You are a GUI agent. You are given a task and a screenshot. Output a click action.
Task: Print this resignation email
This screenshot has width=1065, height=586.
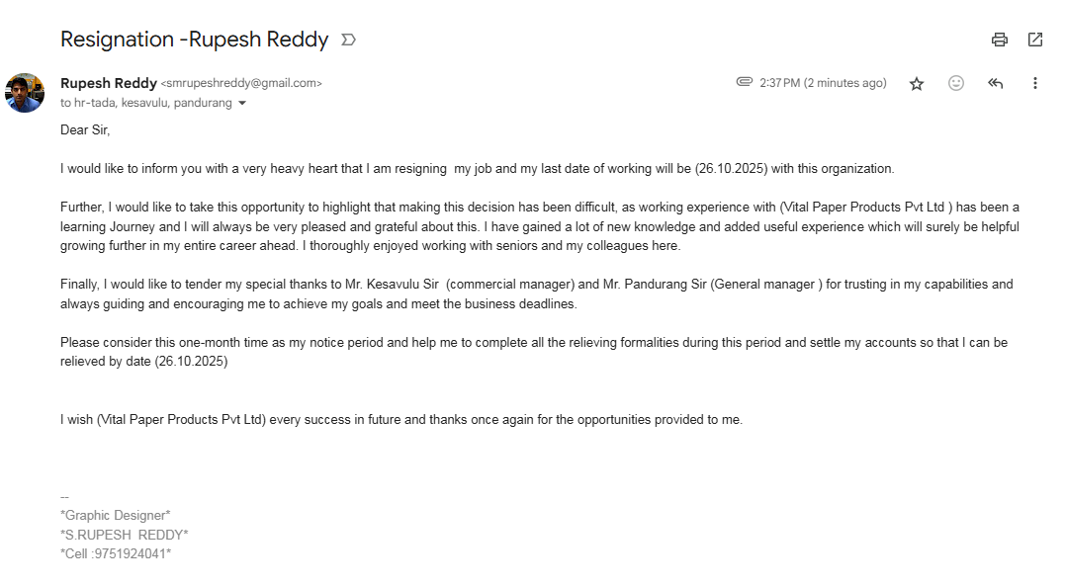pyautogui.click(x=999, y=40)
